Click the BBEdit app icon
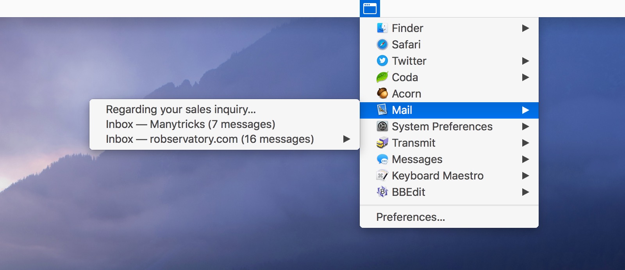The image size is (625, 270). (382, 192)
